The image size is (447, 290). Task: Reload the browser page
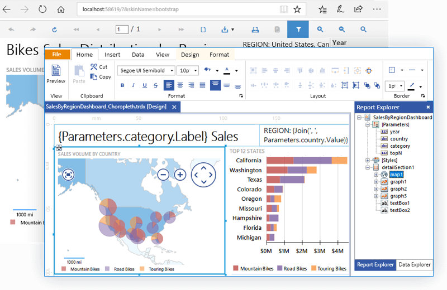pos(42,9)
